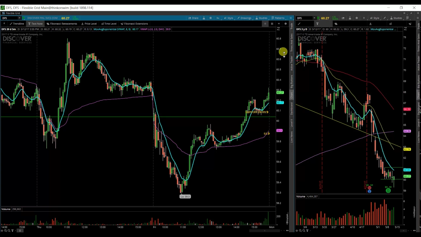Open the DFS symbol dropdown in right chart
The width and height of the screenshot is (421, 237).
(x=314, y=18)
